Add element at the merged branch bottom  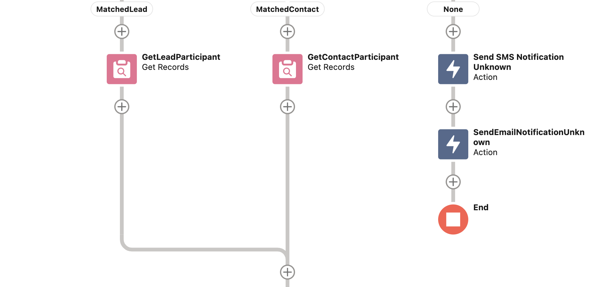coord(287,272)
